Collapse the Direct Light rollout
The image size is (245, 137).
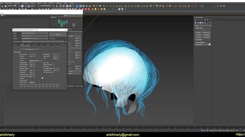[x=17, y=52]
